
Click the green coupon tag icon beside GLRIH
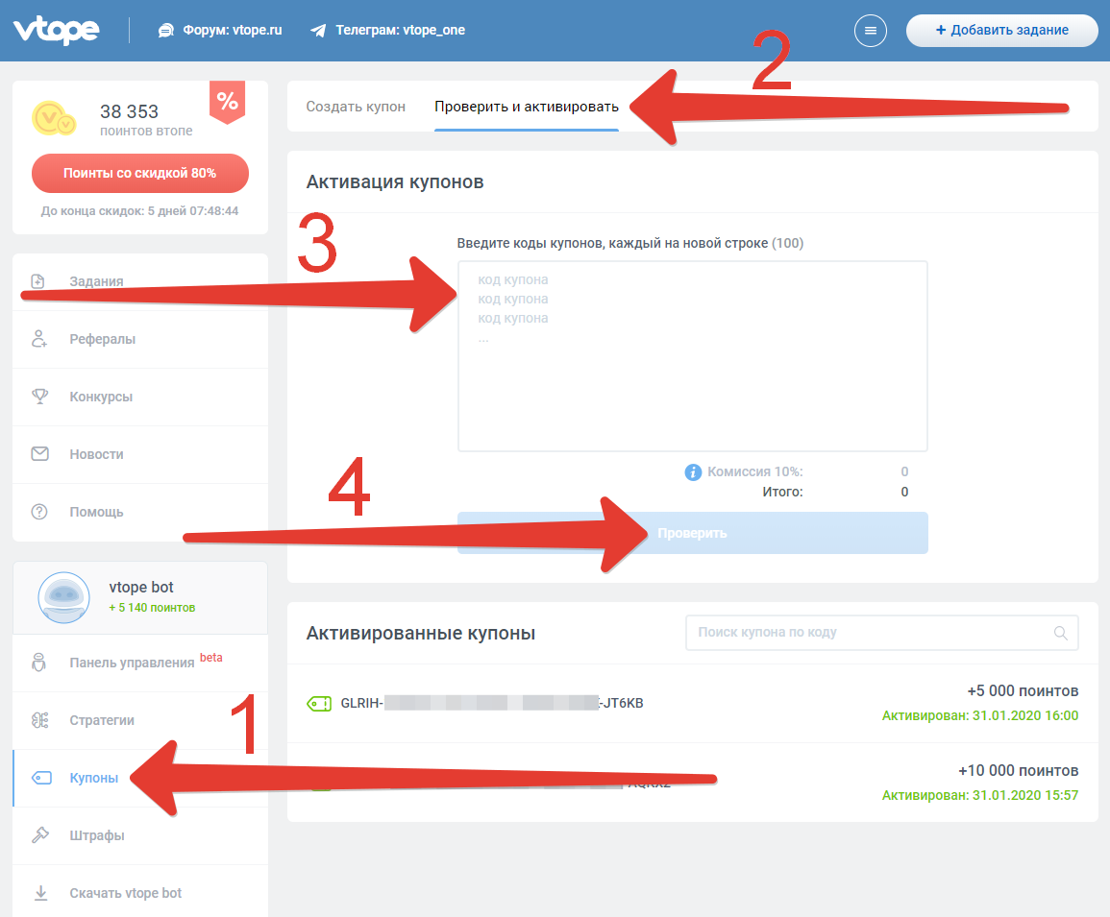coord(319,703)
